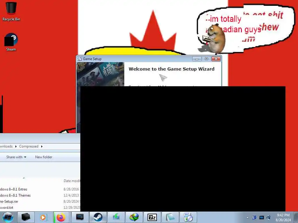Click the network tray icon
The height and width of the screenshot is (223, 298).
[262, 217]
